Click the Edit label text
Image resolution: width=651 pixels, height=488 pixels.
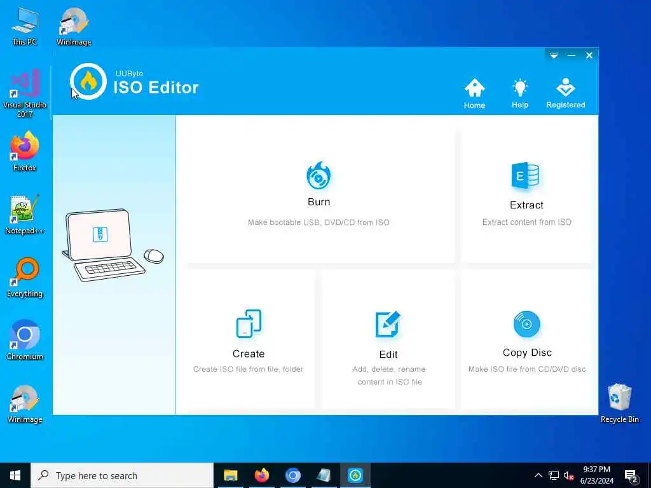[x=388, y=355]
